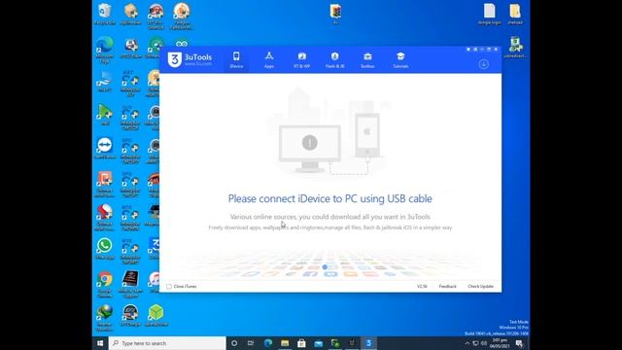
Task: Open the Toolbox tab
Action: click(x=367, y=60)
